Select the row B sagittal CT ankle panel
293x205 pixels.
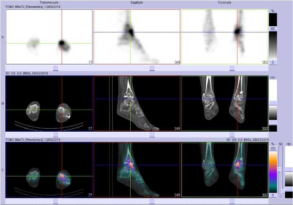coord(137,104)
